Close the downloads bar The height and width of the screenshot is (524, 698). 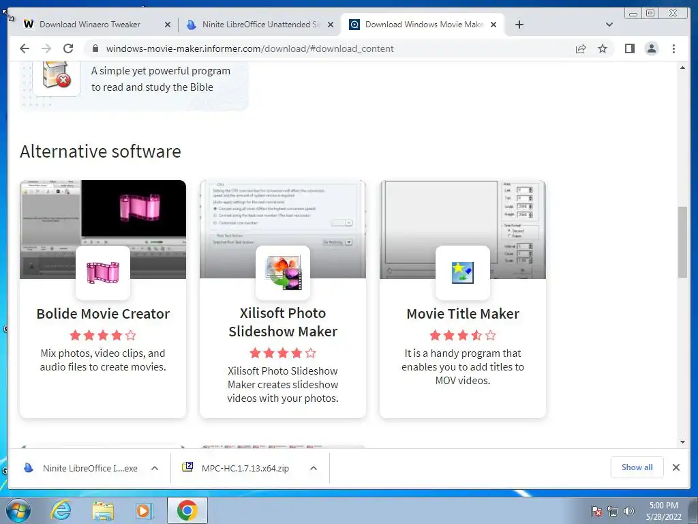[676, 467]
